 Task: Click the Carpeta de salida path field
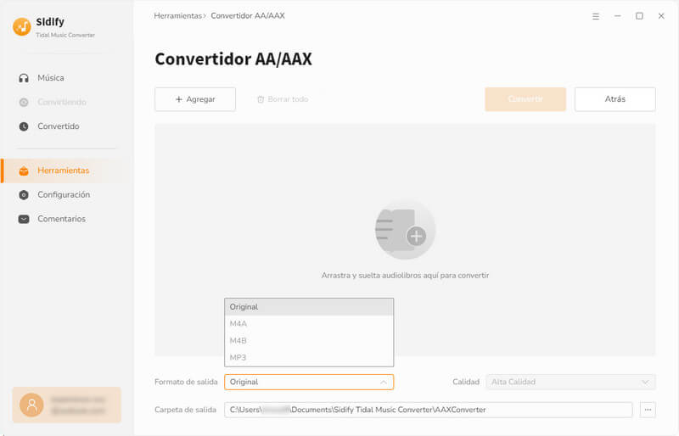coord(429,410)
